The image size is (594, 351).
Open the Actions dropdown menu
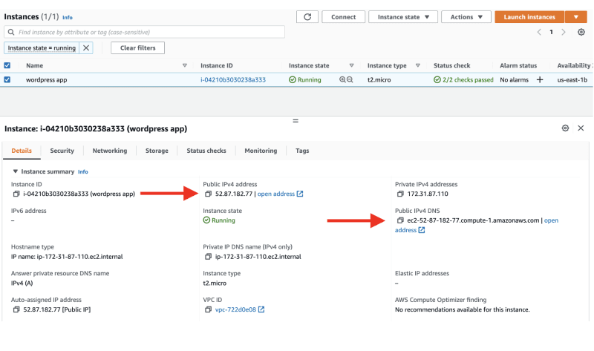click(x=466, y=16)
